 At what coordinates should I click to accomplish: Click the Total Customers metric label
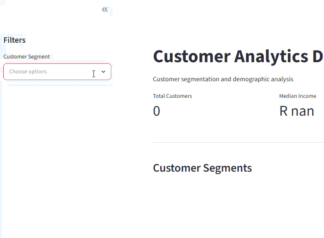(172, 96)
